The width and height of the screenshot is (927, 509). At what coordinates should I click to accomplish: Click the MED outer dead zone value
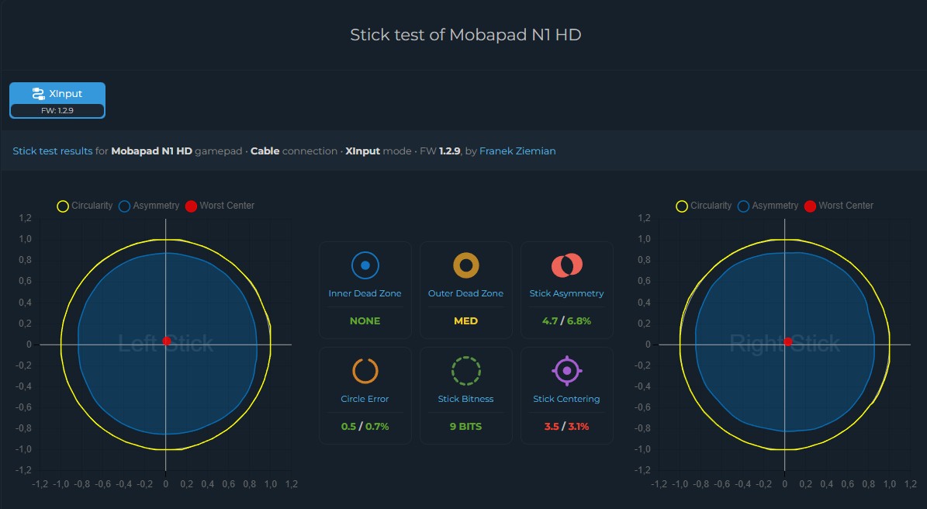tap(466, 321)
